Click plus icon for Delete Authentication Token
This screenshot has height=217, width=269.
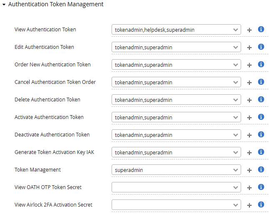[x=249, y=100]
